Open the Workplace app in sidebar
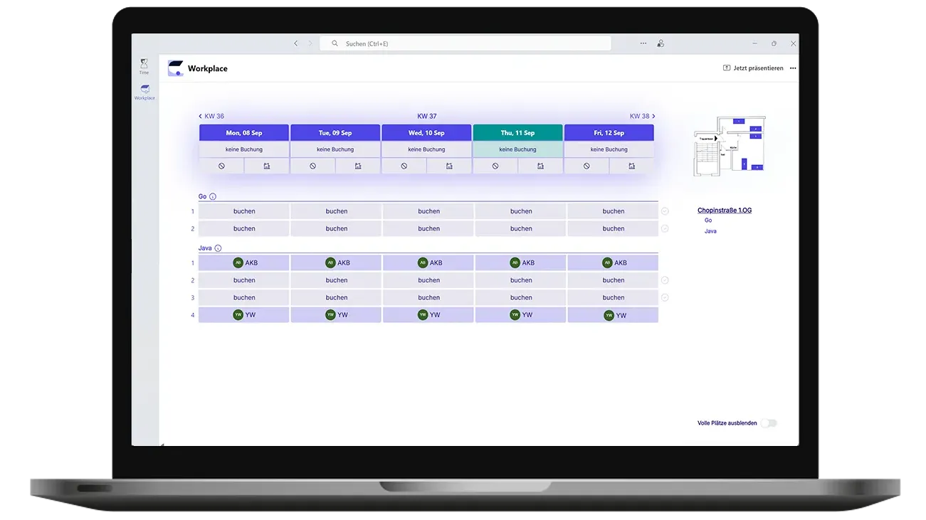 pos(144,92)
